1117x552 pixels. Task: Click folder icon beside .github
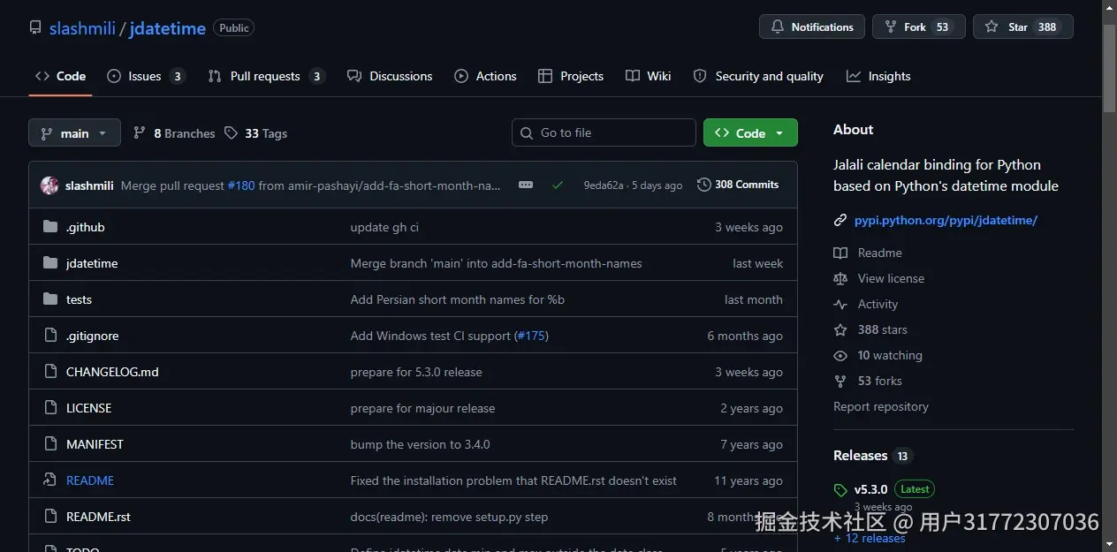pyautogui.click(x=50, y=227)
